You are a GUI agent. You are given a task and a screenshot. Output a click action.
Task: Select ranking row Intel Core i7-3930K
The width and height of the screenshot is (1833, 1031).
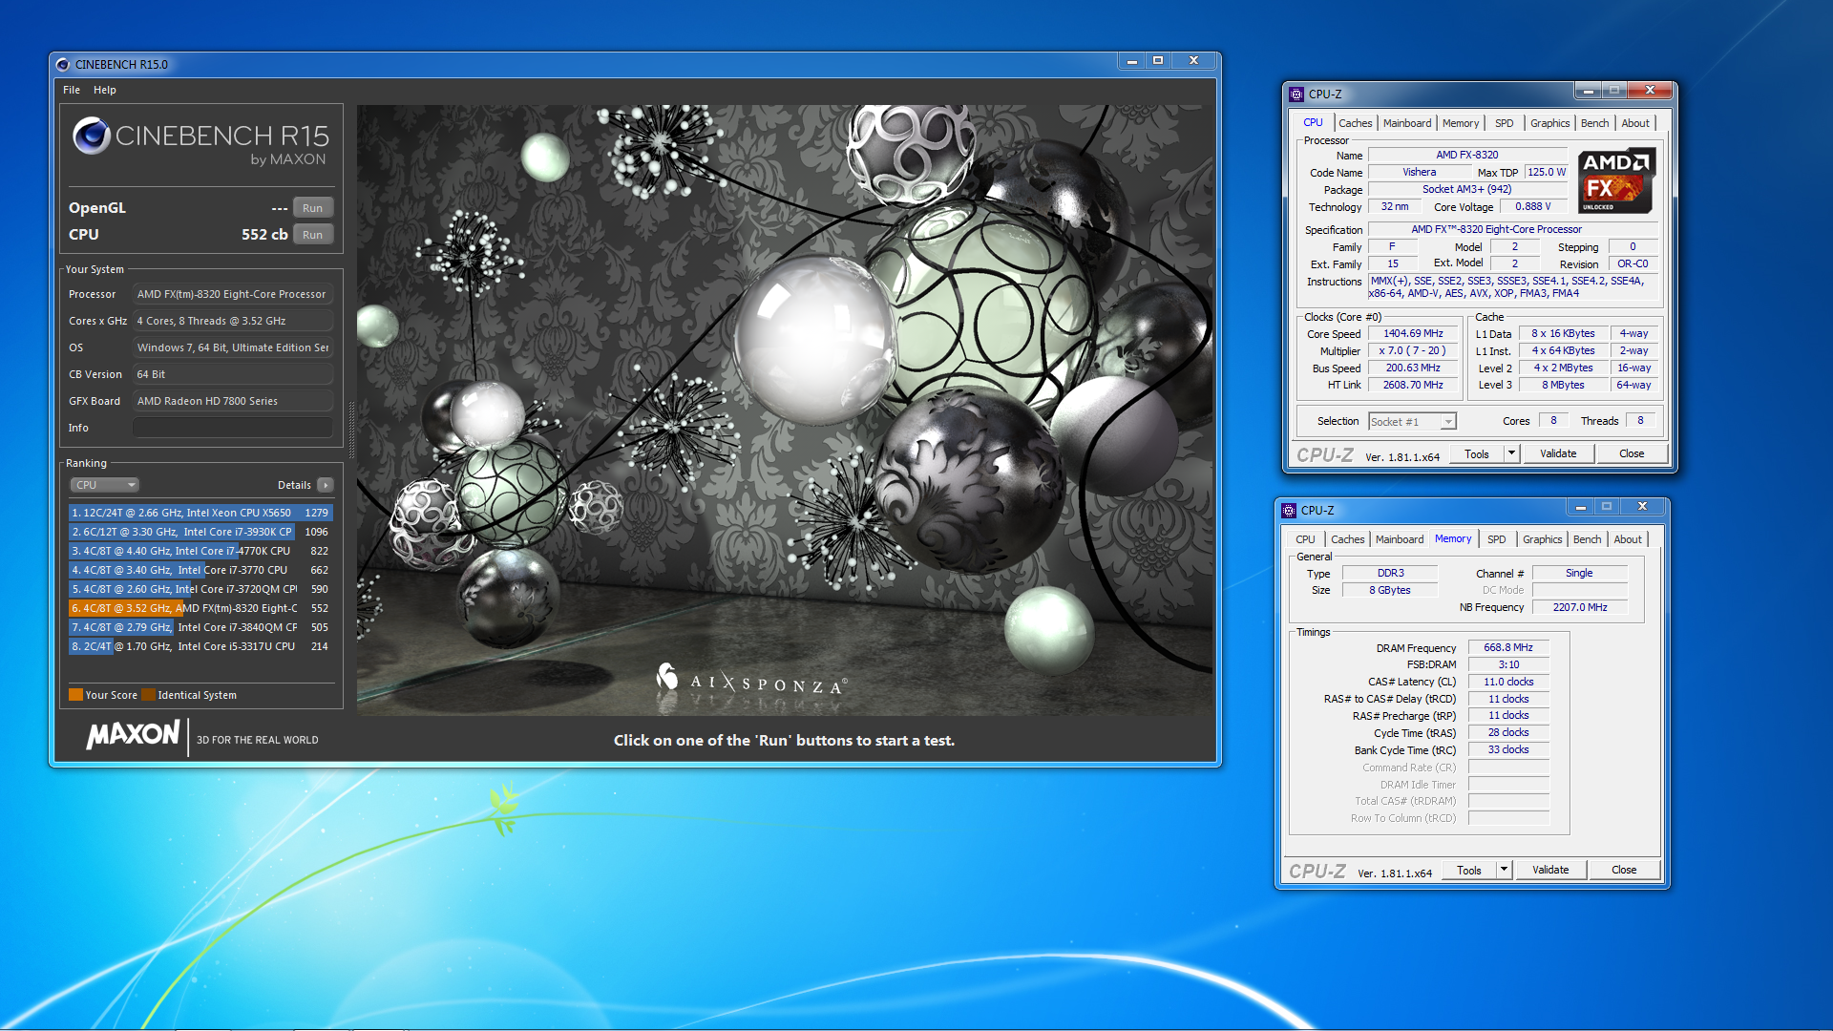pyautogui.click(x=200, y=532)
